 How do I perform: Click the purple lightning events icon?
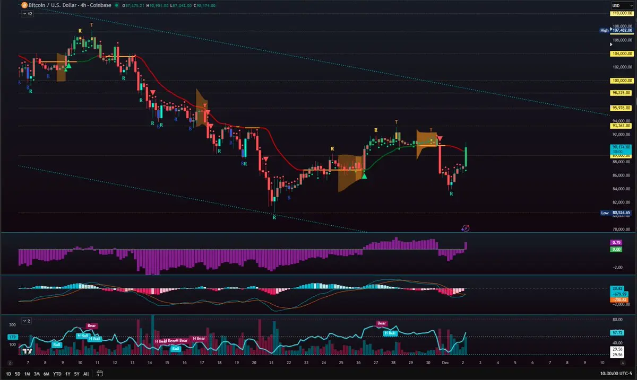pos(465,228)
